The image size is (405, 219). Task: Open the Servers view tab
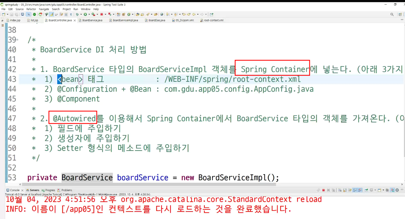(x=33, y=190)
